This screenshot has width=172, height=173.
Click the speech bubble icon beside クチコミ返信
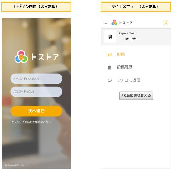click(x=110, y=80)
